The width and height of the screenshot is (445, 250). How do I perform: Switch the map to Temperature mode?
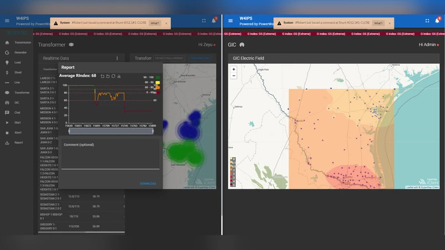click(x=199, y=58)
